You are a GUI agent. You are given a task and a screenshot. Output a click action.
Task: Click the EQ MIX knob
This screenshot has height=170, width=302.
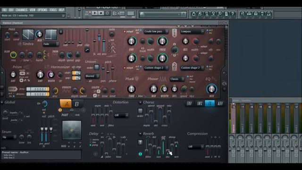pos(211,89)
